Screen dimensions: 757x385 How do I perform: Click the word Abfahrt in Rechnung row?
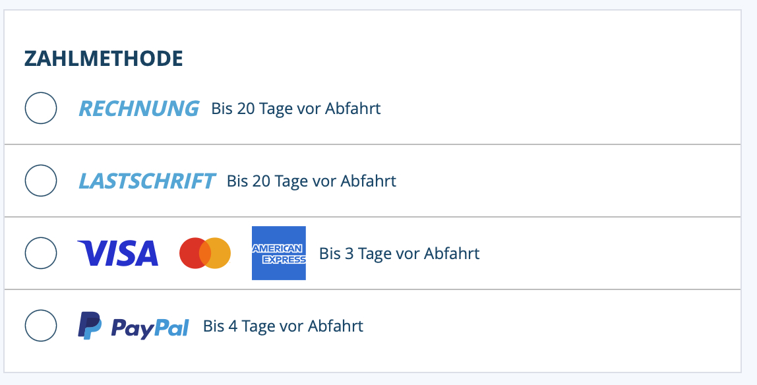353,109
